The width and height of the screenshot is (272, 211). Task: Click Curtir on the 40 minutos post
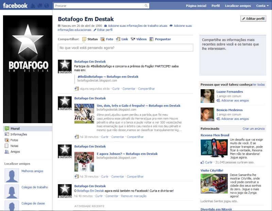point(99,196)
